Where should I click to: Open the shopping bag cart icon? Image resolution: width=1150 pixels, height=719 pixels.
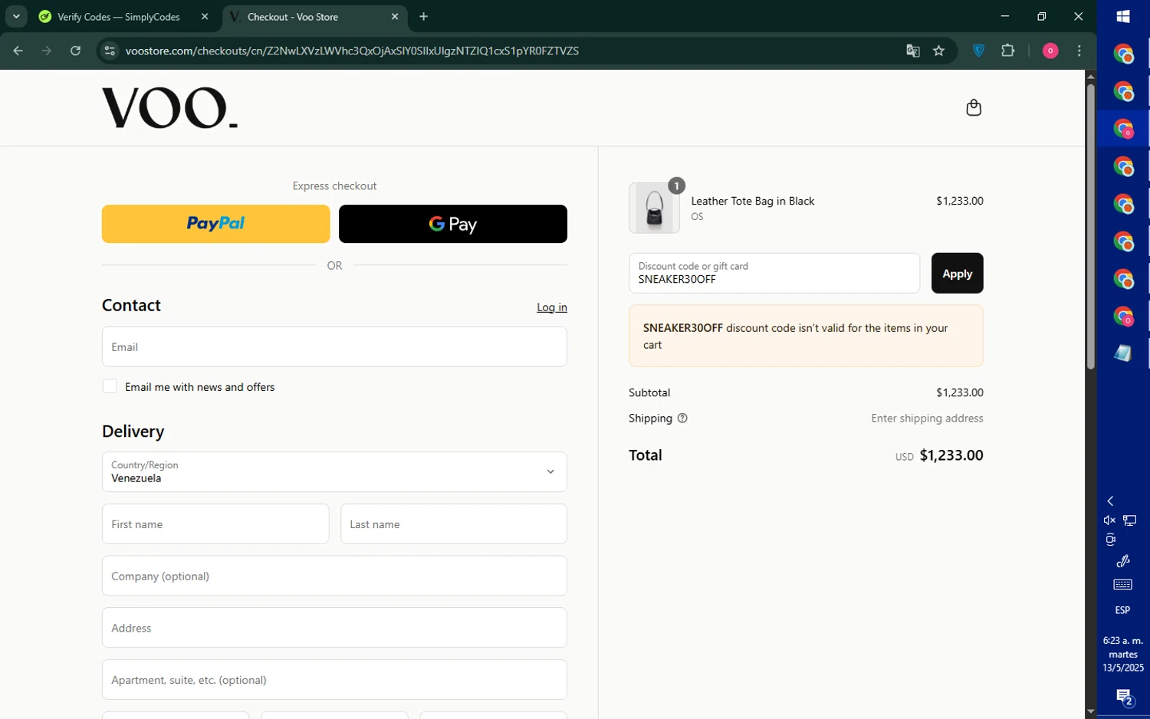(x=974, y=107)
